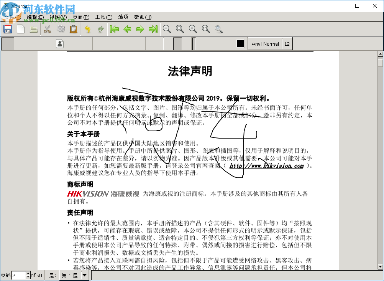Open the 工具(T) menu
Screen dimensions: 384x281
[x=103, y=17]
